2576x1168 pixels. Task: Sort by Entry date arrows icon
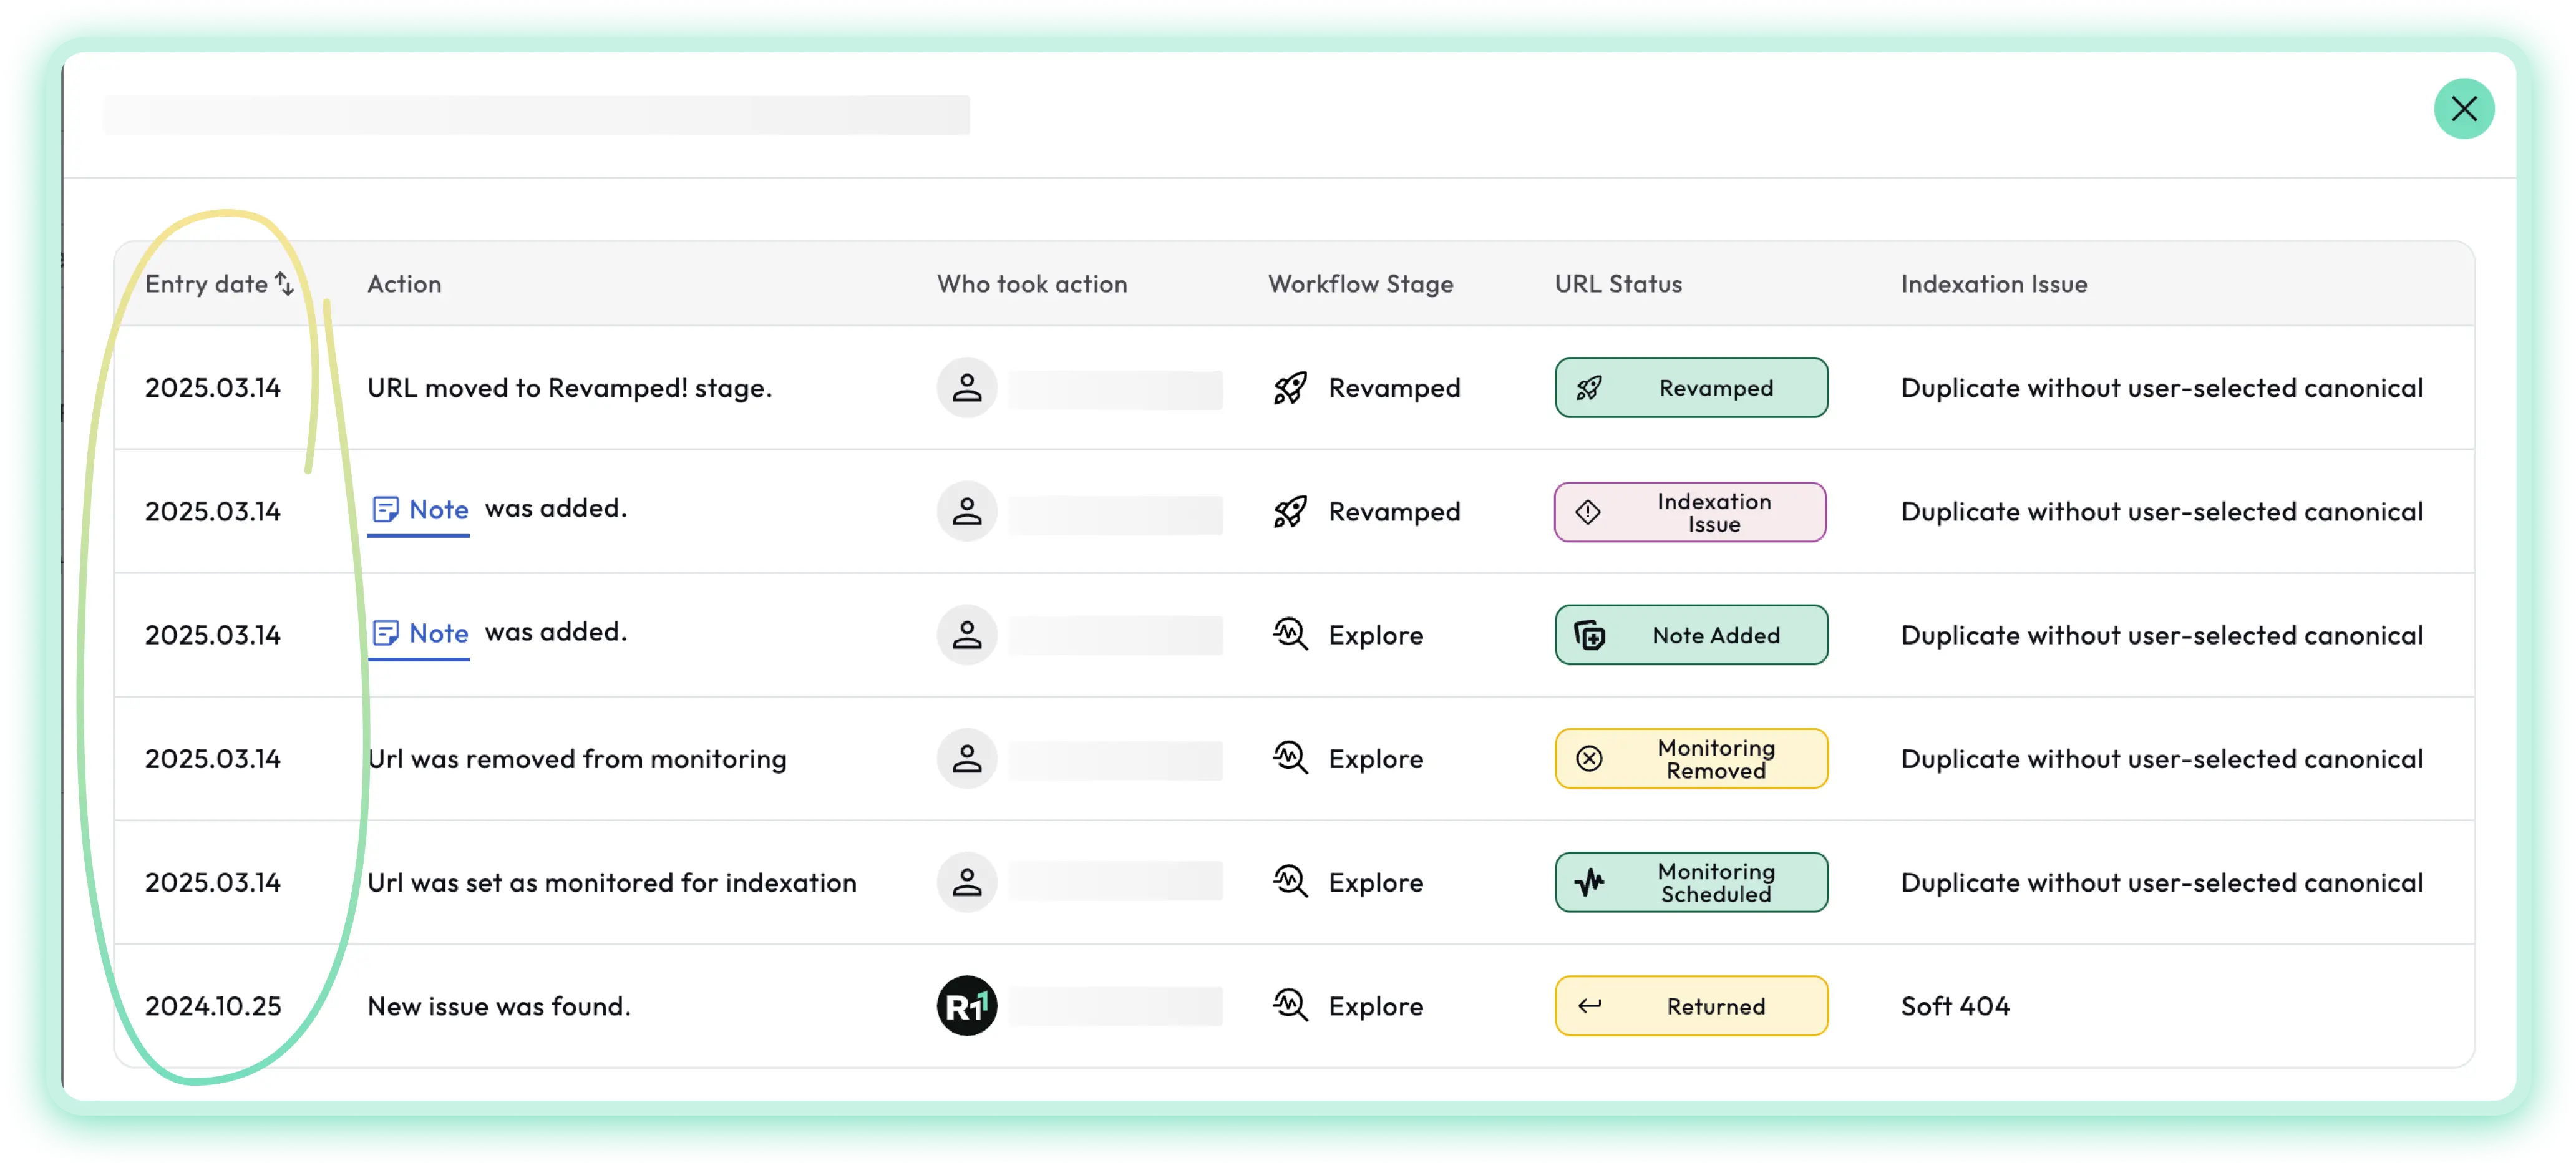(284, 284)
